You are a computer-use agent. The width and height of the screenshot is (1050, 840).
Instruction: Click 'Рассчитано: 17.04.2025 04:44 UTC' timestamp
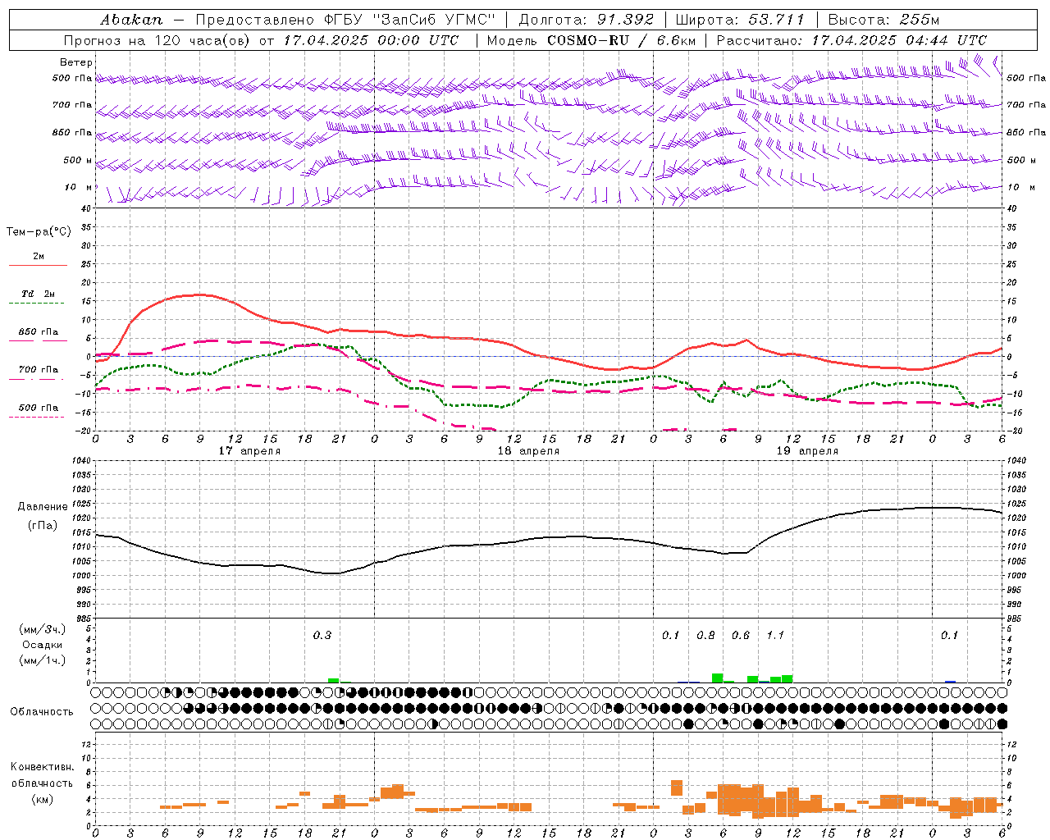click(x=851, y=40)
